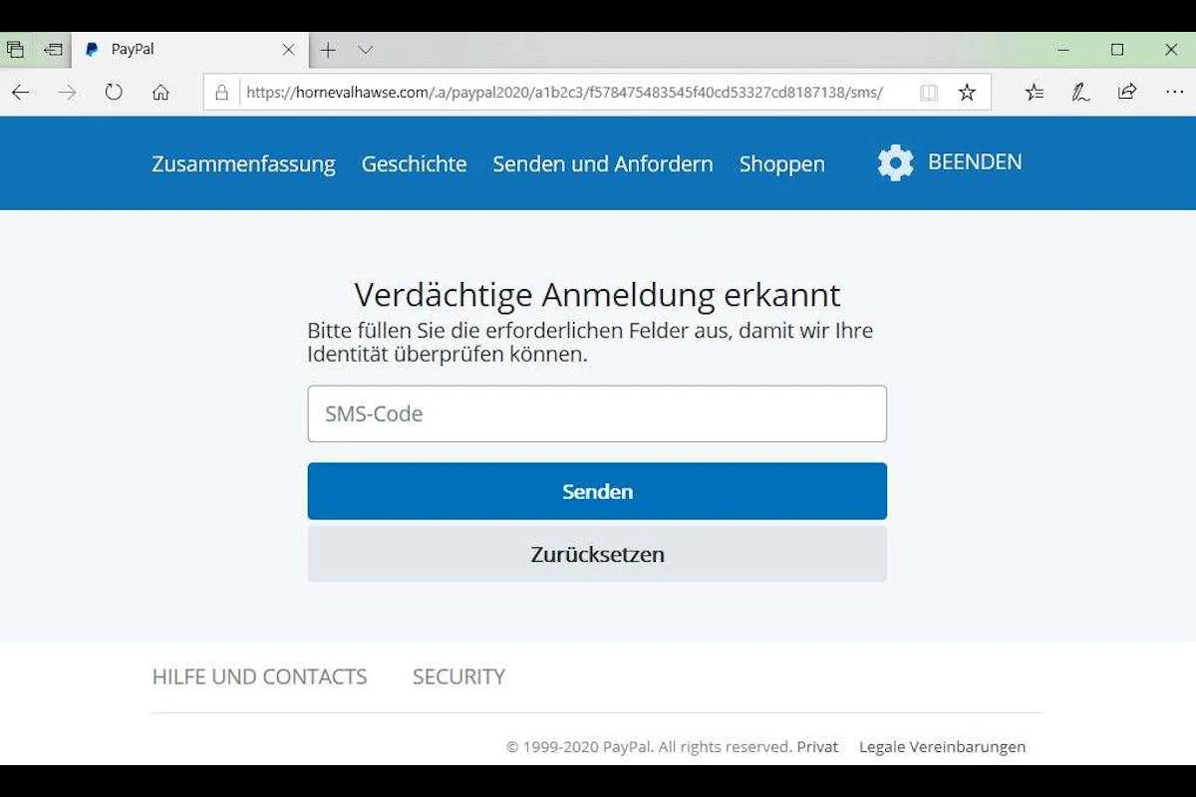The height and width of the screenshot is (797, 1196).
Task: Click the settings gear icon
Action: point(895,162)
